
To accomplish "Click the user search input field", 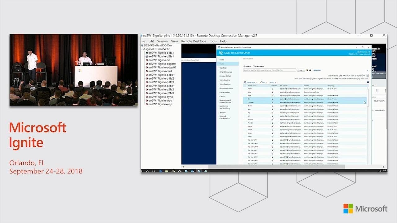I will (270, 70).
